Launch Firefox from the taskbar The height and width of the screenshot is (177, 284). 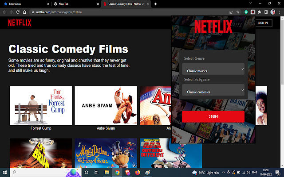(x=138, y=172)
